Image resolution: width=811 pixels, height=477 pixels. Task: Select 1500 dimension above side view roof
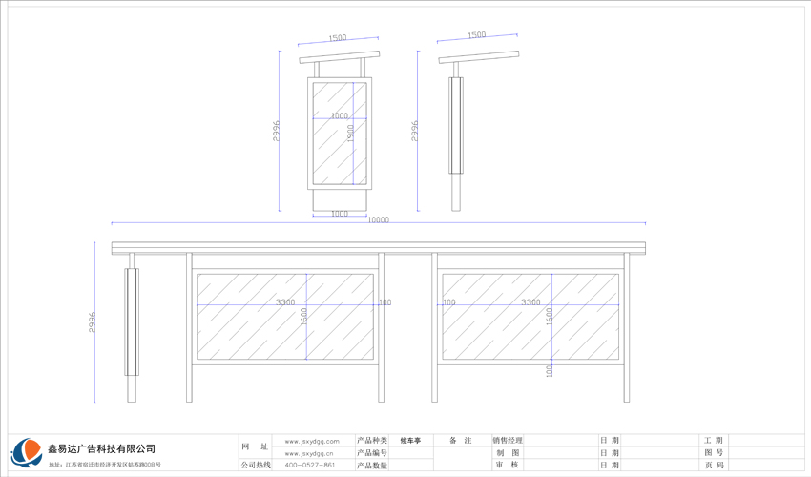point(476,35)
